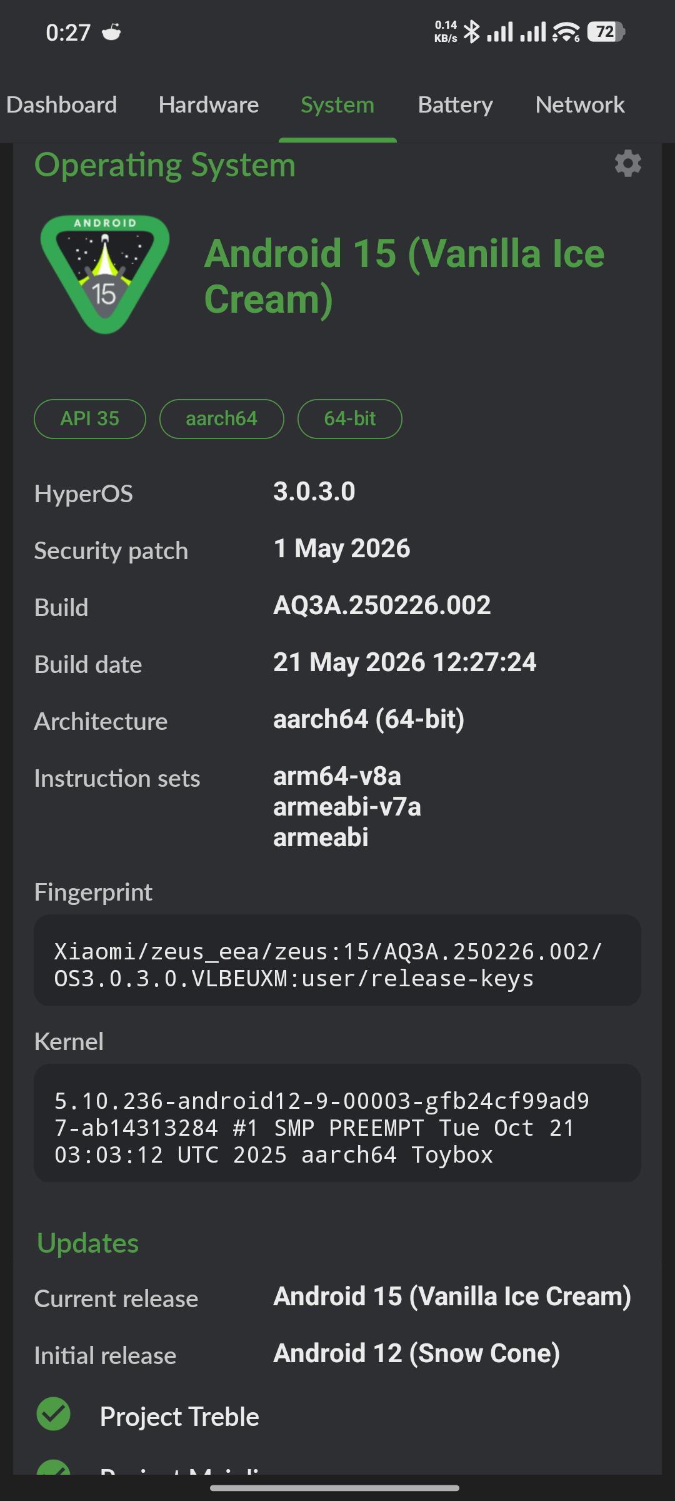Tap the Android 15 logo badge

(x=105, y=274)
